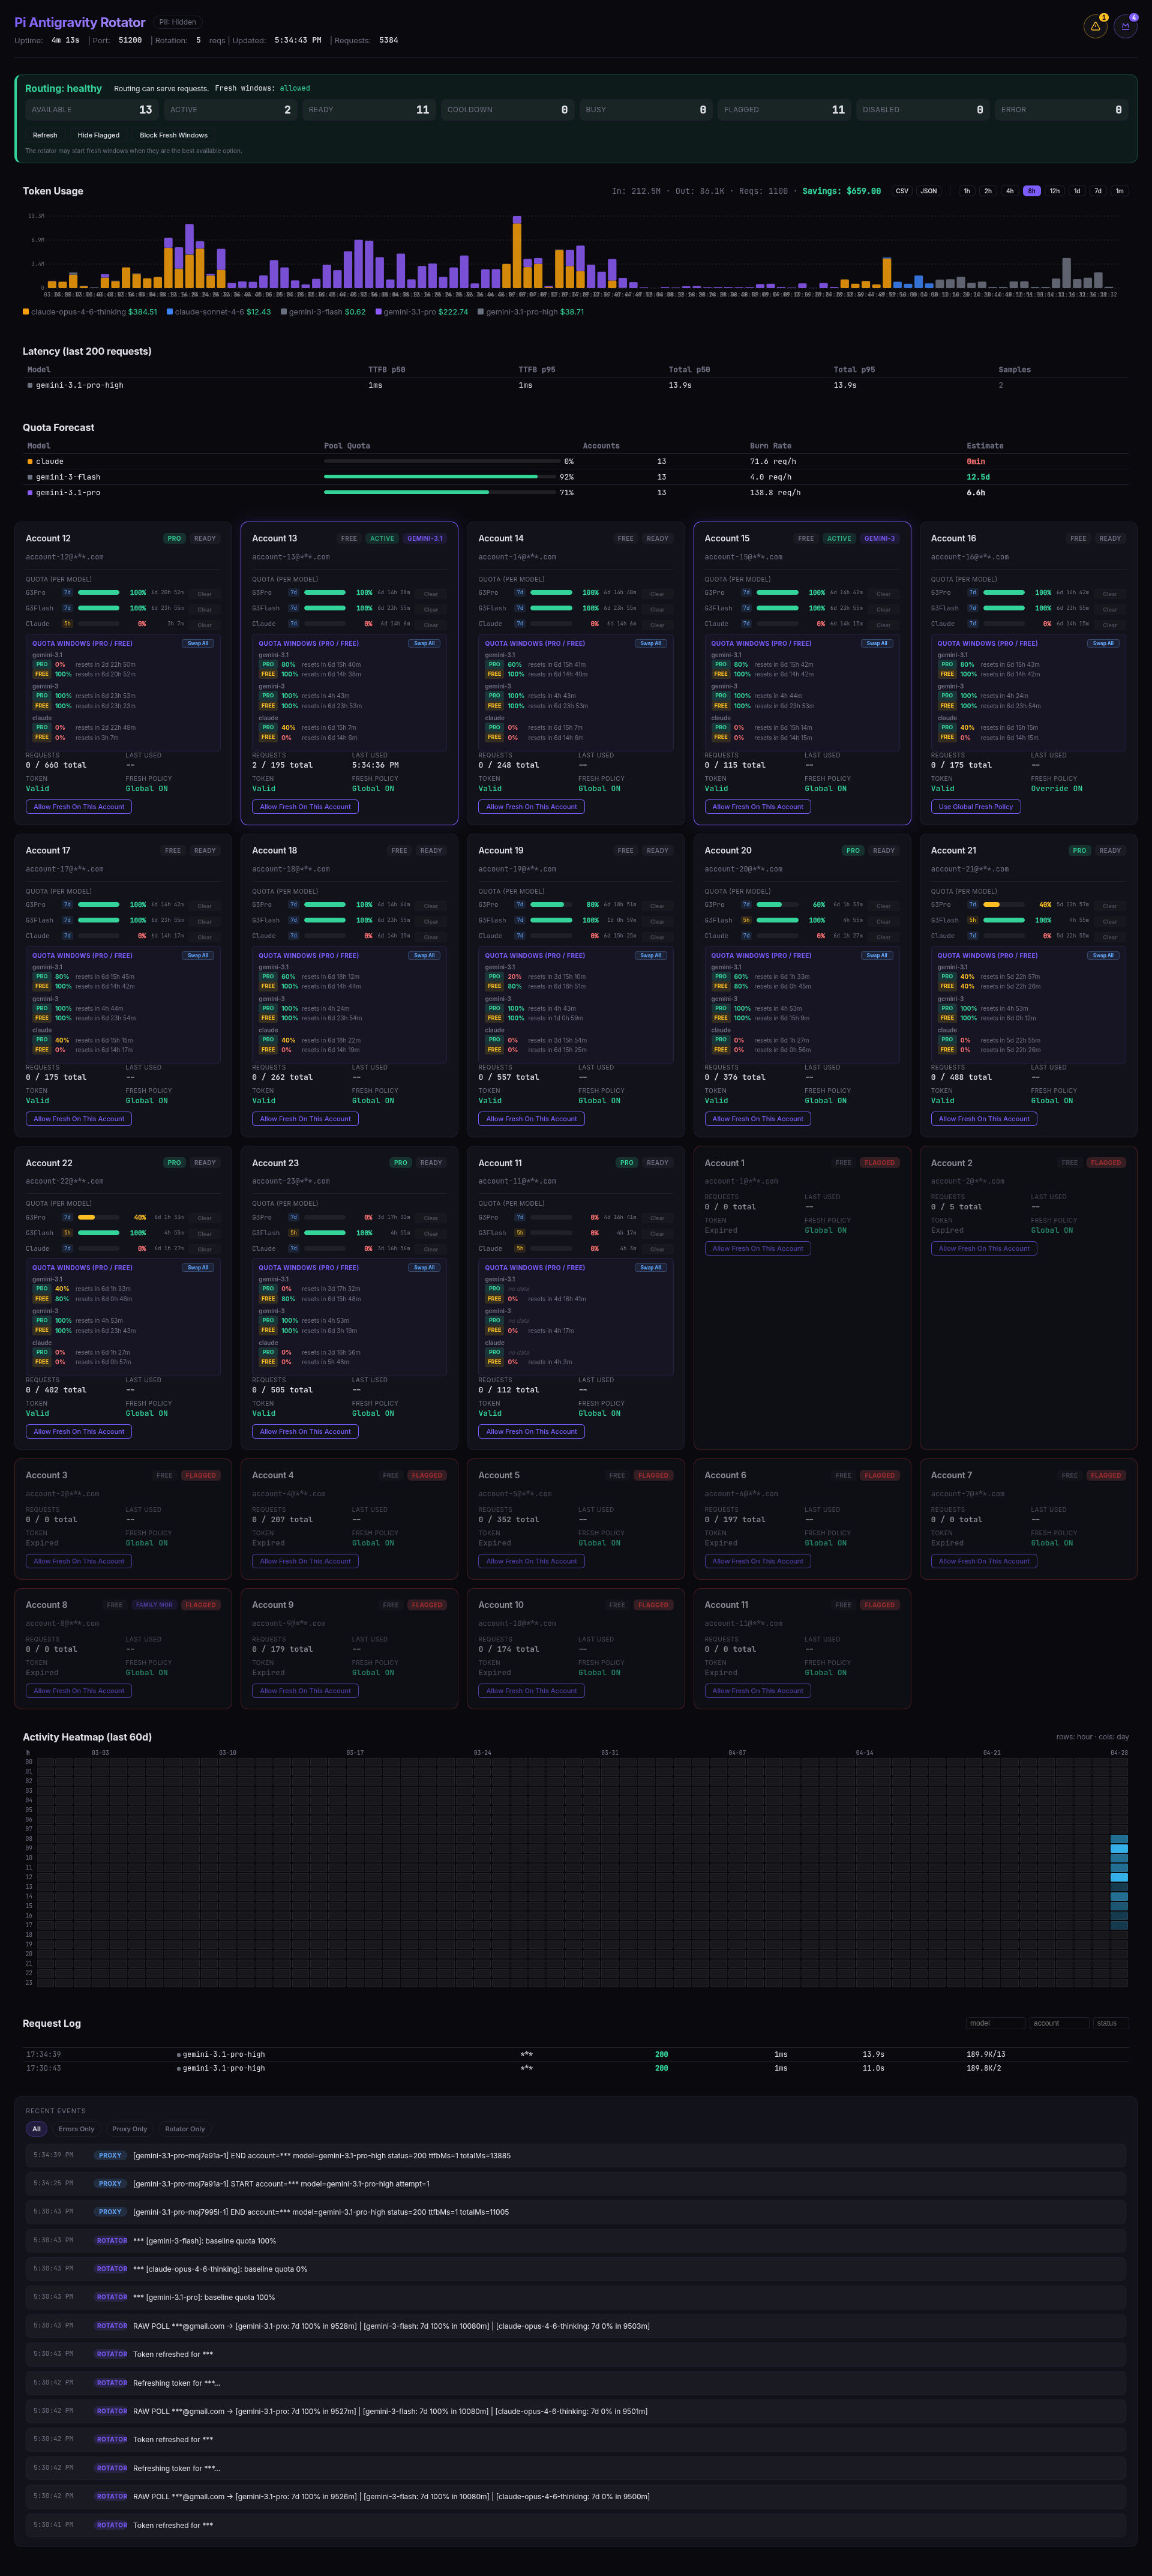Clear the G3Pro quota on Account 12

click(x=204, y=594)
